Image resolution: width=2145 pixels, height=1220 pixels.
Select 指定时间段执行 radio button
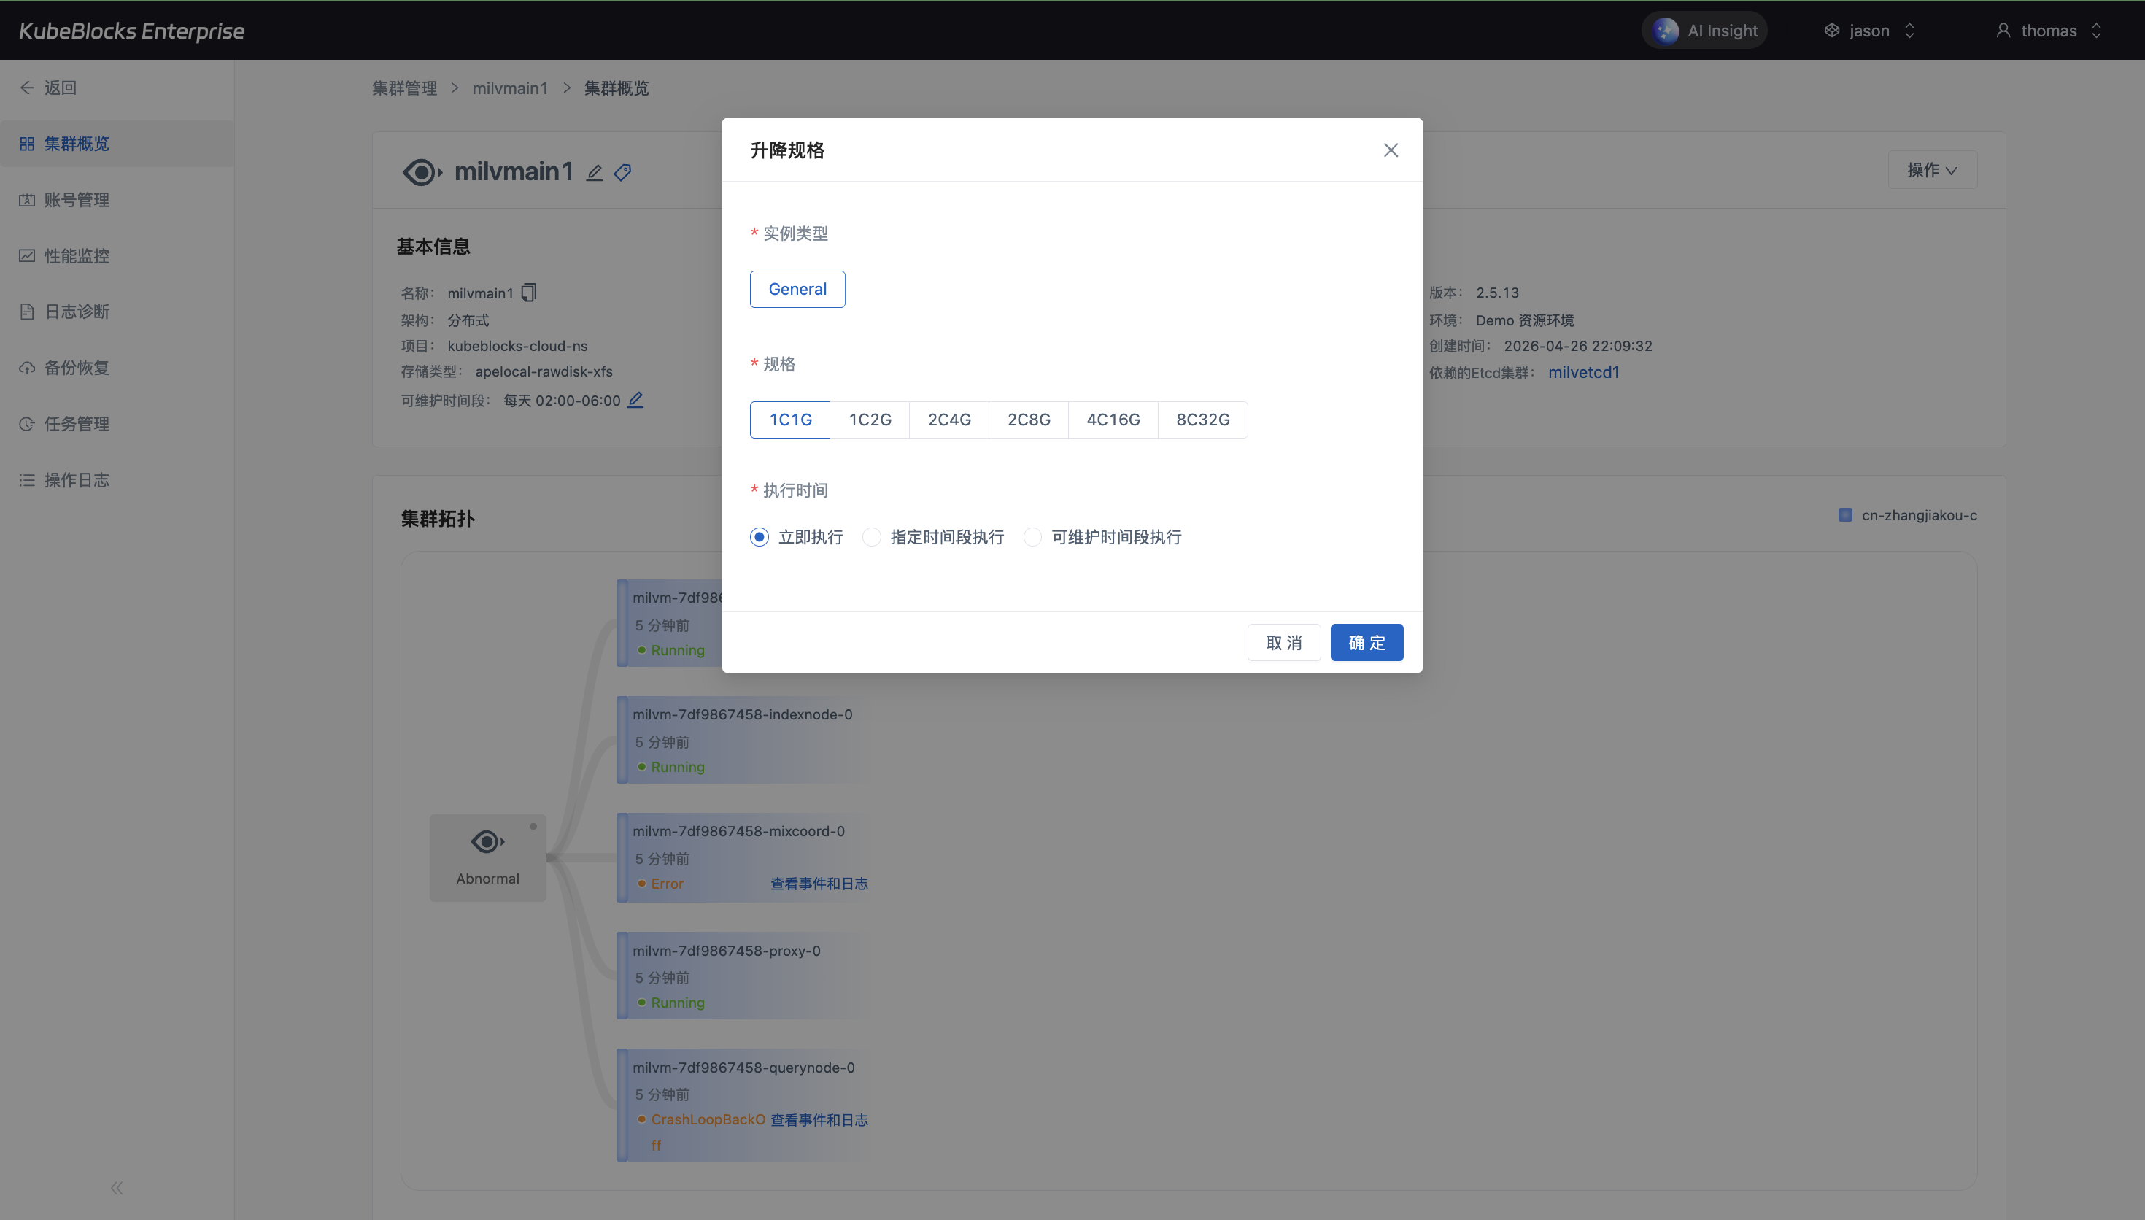click(x=872, y=537)
